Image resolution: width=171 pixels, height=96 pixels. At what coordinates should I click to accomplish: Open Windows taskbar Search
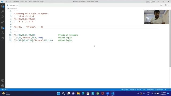coord(64,94)
